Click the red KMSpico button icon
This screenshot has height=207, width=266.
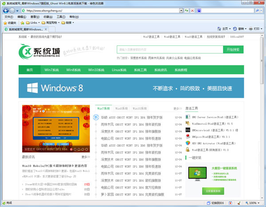[x=188, y=136]
